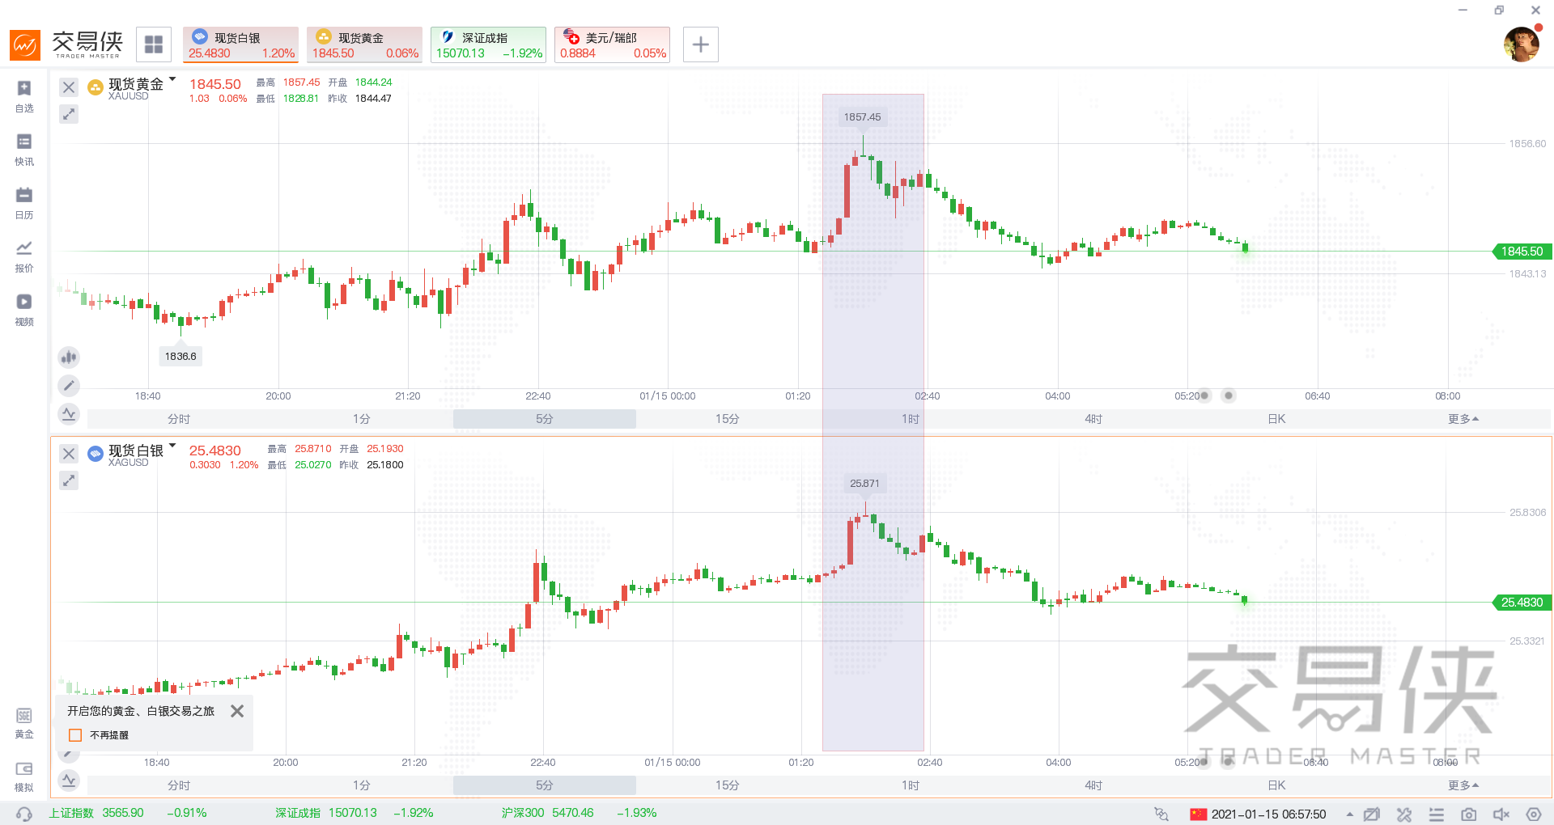Expand the 现货黄金 symbol dropdown arrow
The width and height of the screenshot is (1554, 825).
click(x=172, y=79)
